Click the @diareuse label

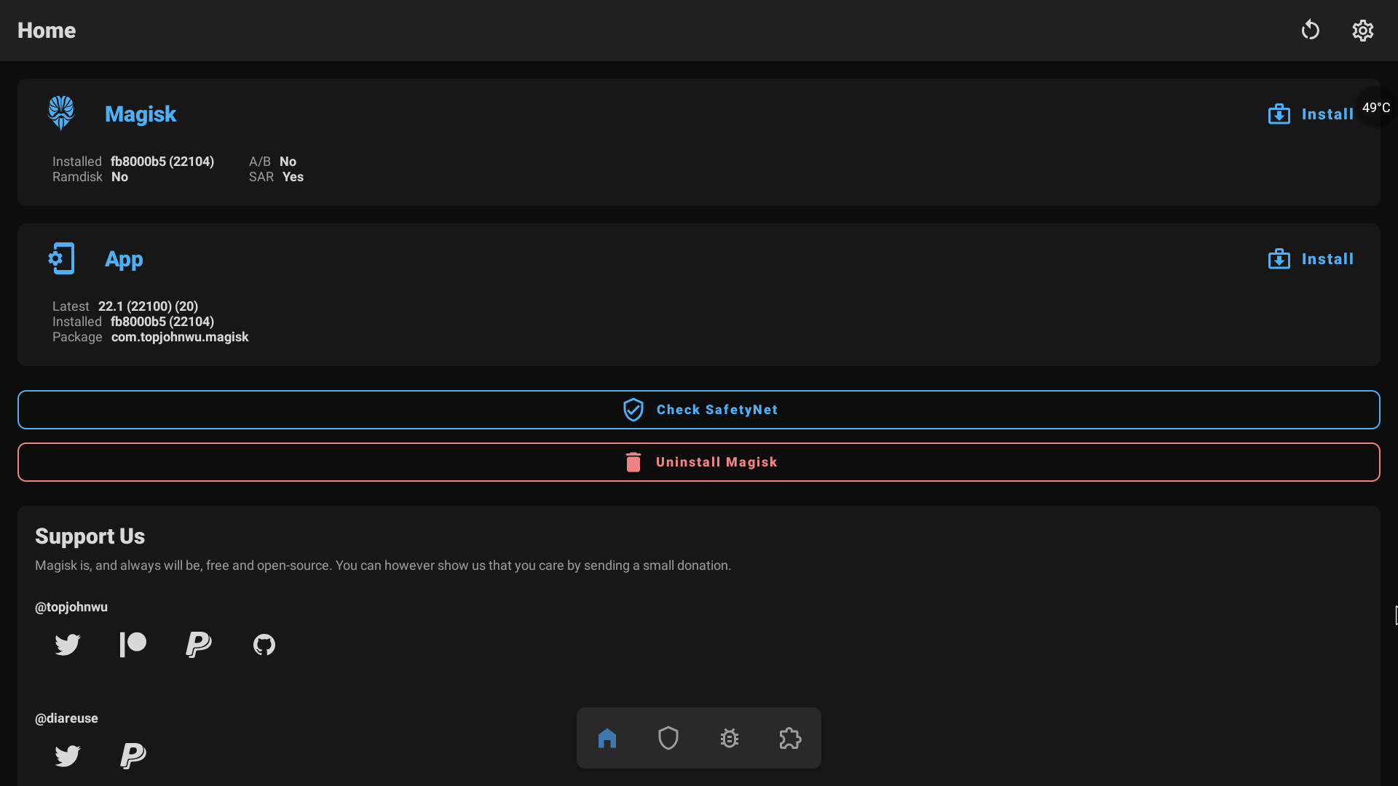click(x=66, y=718)
